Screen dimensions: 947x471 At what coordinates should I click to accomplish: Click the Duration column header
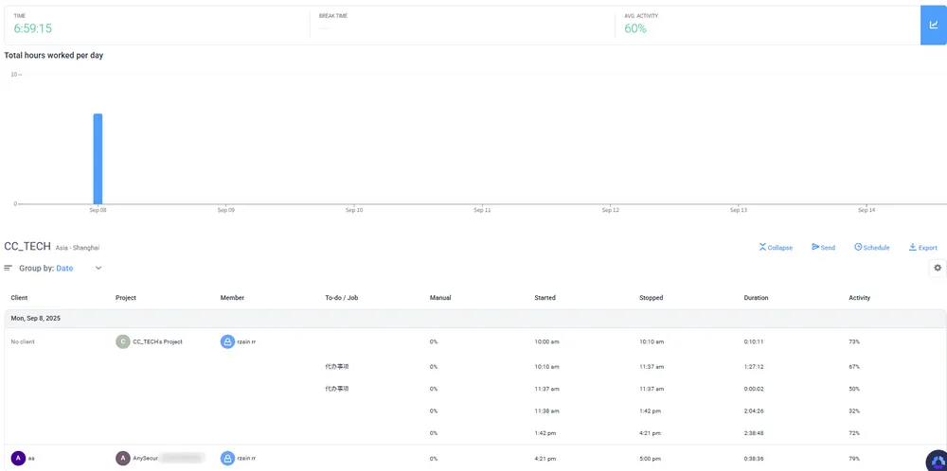[x=756, y=298]
